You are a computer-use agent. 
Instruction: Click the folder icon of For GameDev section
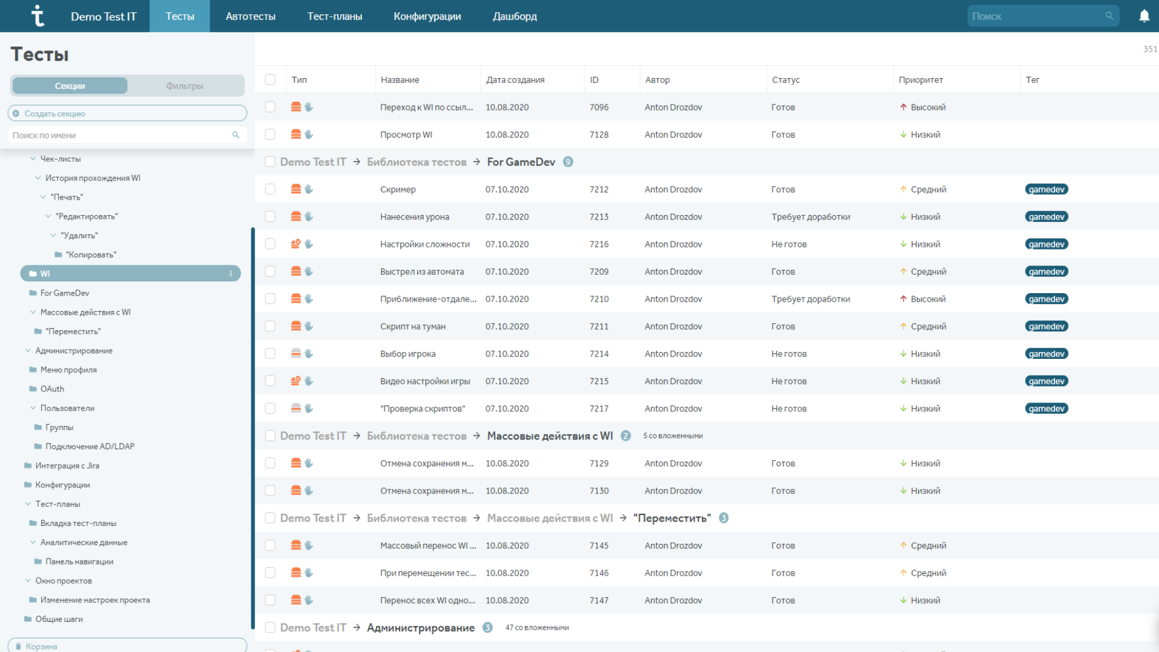(x=33, y=293)
